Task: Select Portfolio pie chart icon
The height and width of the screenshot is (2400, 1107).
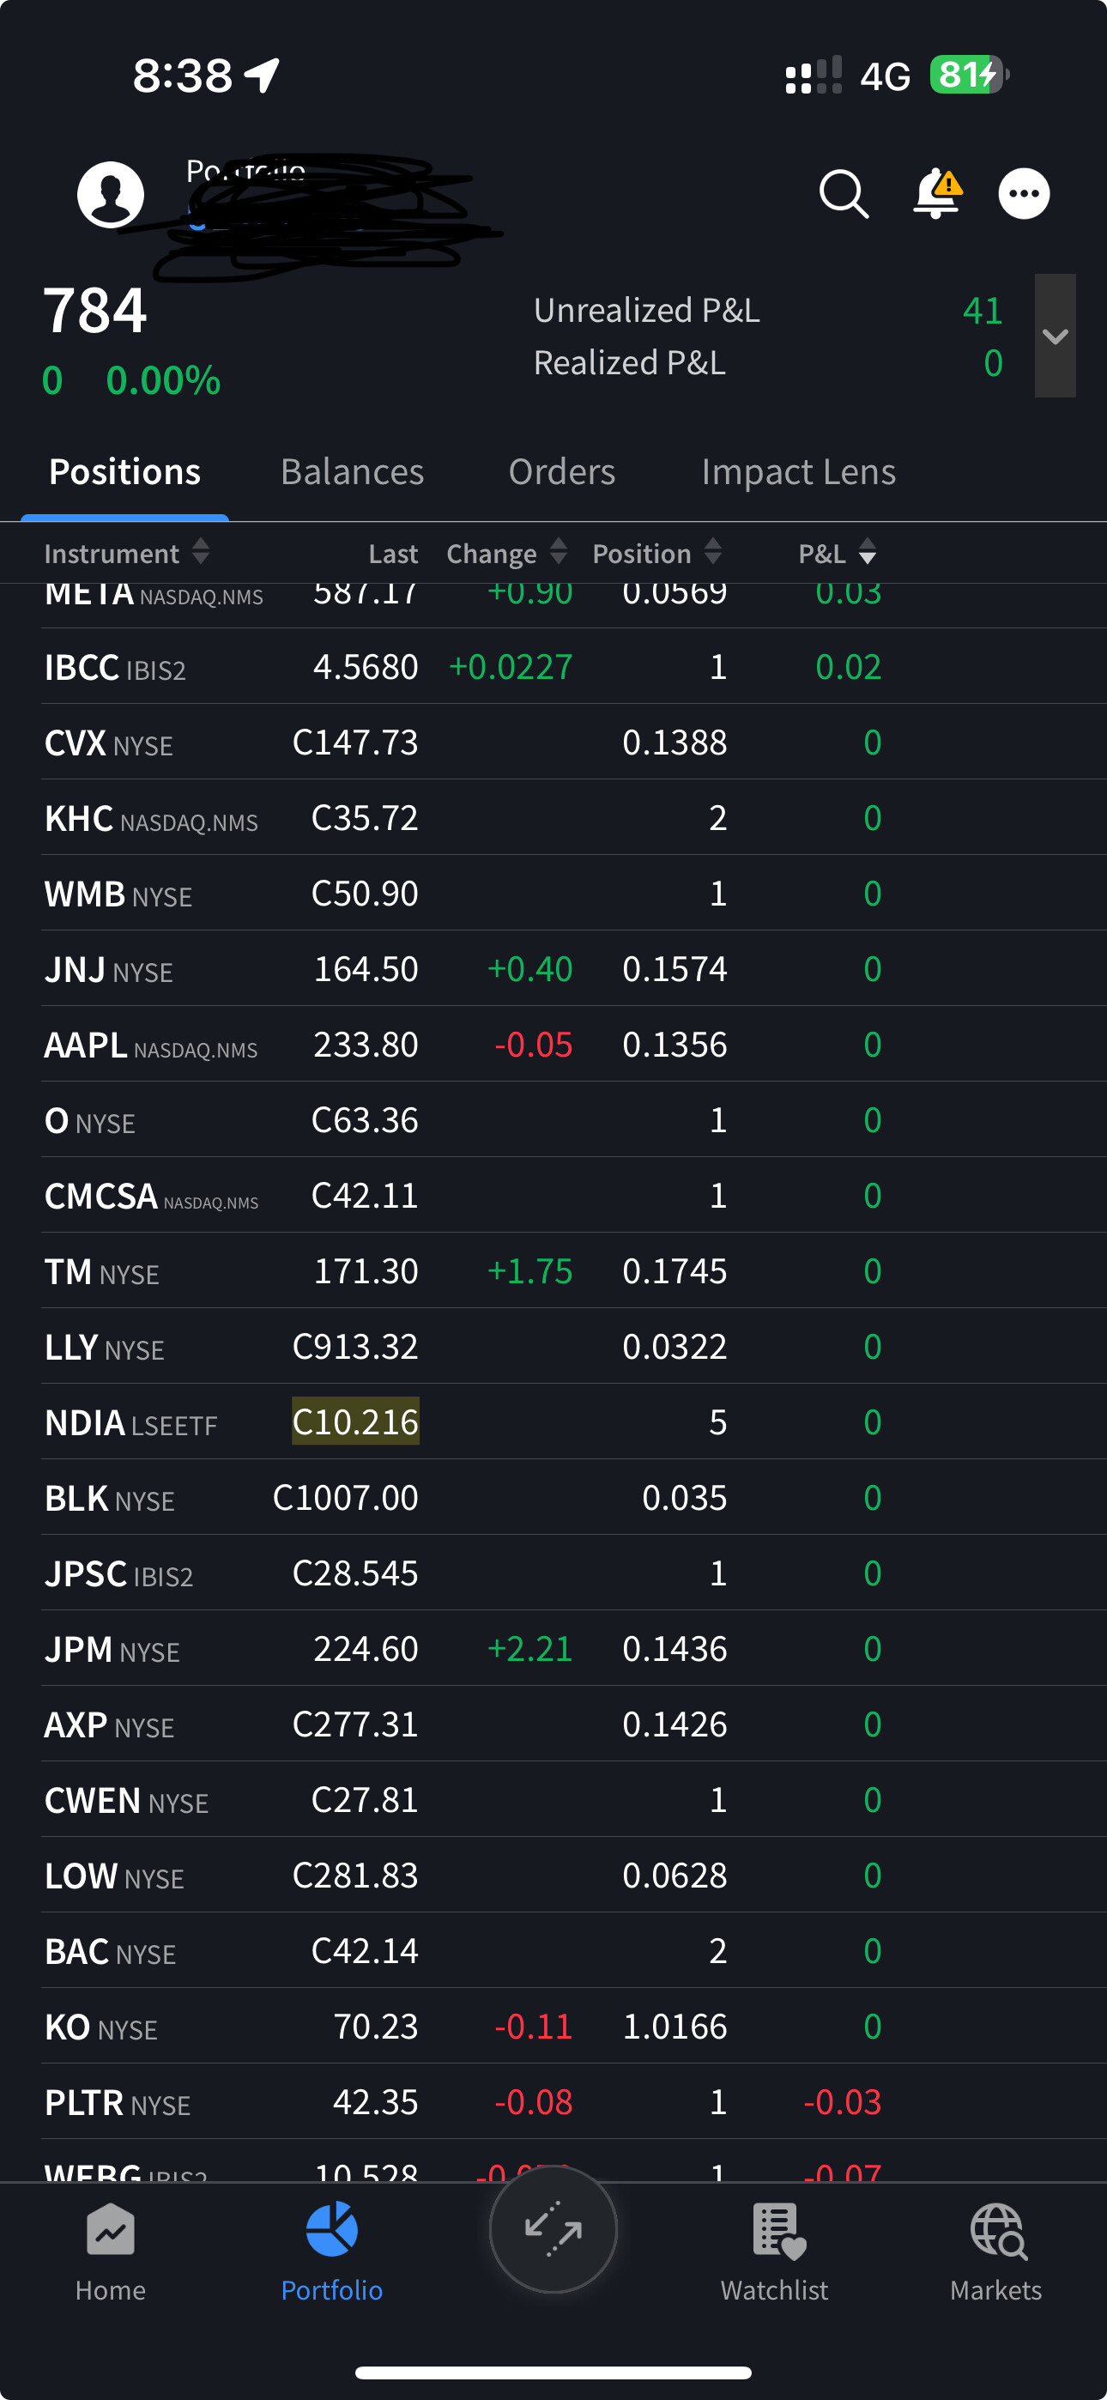Action: [x=332, y=2229]
